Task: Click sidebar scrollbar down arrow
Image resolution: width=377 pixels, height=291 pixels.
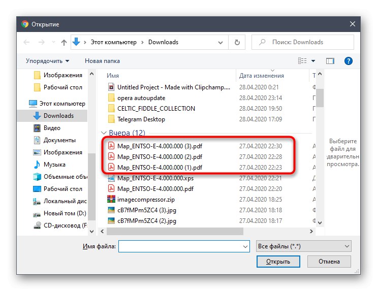Action: 91,232
